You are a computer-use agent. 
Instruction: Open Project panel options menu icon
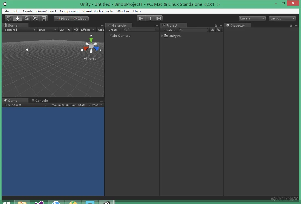coord(220,26)
